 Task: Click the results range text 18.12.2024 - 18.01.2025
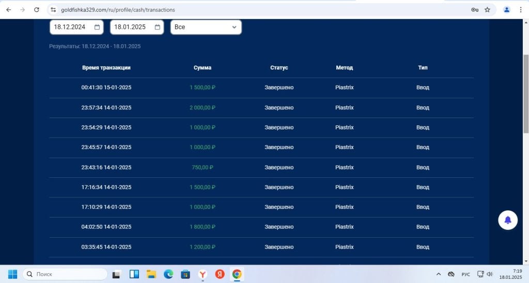pos(111,46)
